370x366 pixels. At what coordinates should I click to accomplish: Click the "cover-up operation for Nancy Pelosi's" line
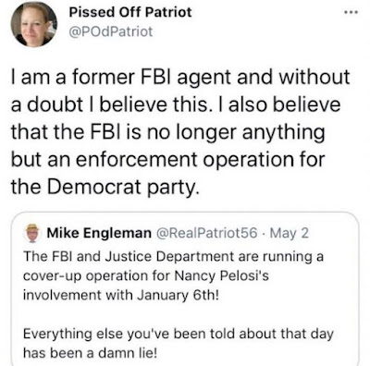pos(146,276)
